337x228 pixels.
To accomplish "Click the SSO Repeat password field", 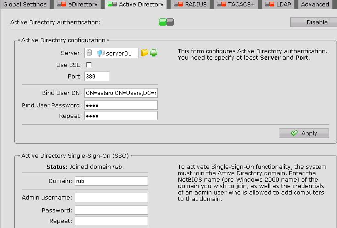I will pos(111,221).
